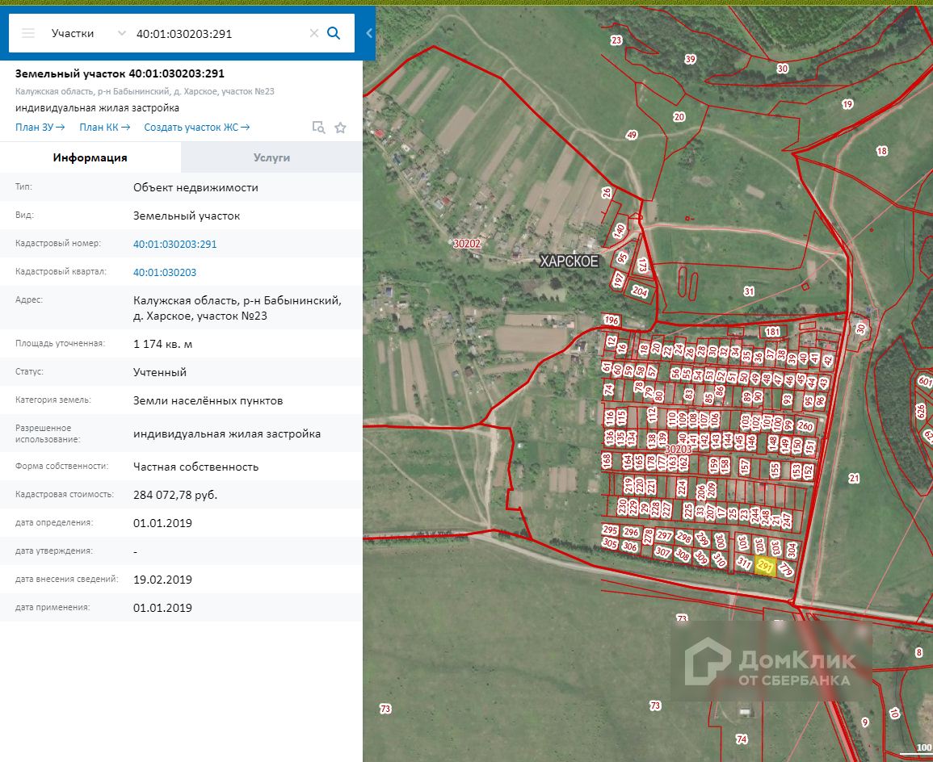The width and height of the screenshot is (933, 762).
Task: Open the План ЗУ link
Action: [40, 127]
